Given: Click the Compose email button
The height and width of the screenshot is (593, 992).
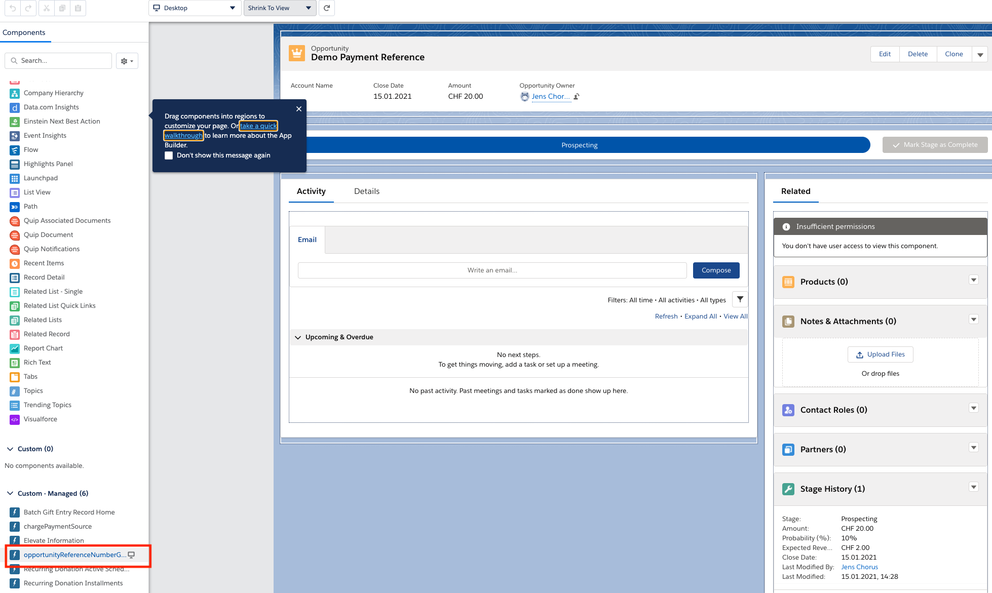Looking at the screenshot, I should tap(716, 270).
